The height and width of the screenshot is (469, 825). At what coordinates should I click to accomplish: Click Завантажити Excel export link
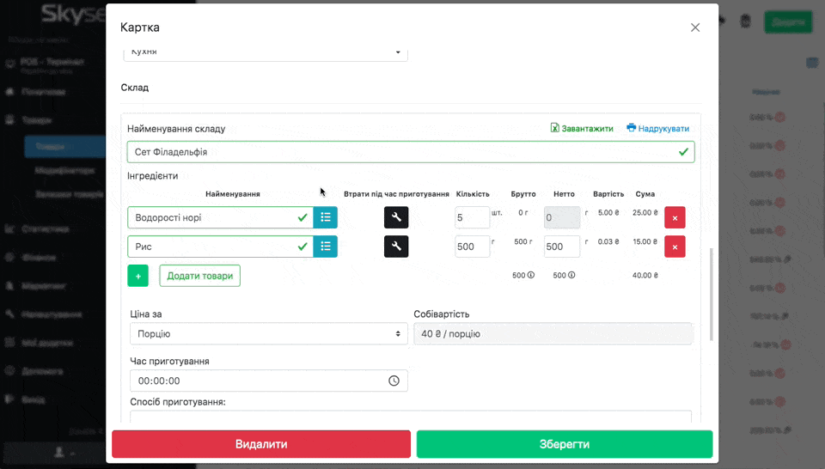click(582, 129)
